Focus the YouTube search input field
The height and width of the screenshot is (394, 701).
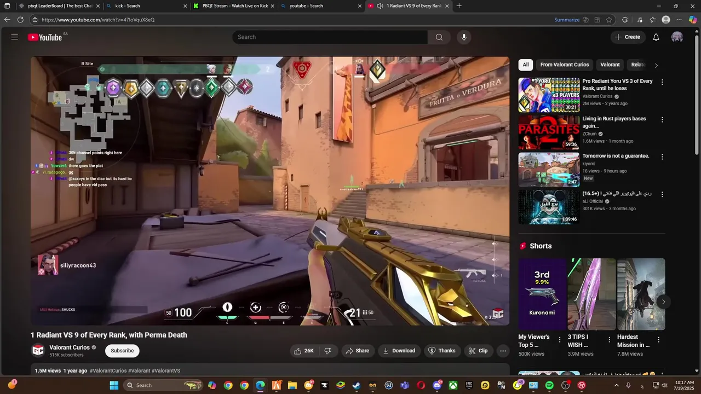[330, 37]
